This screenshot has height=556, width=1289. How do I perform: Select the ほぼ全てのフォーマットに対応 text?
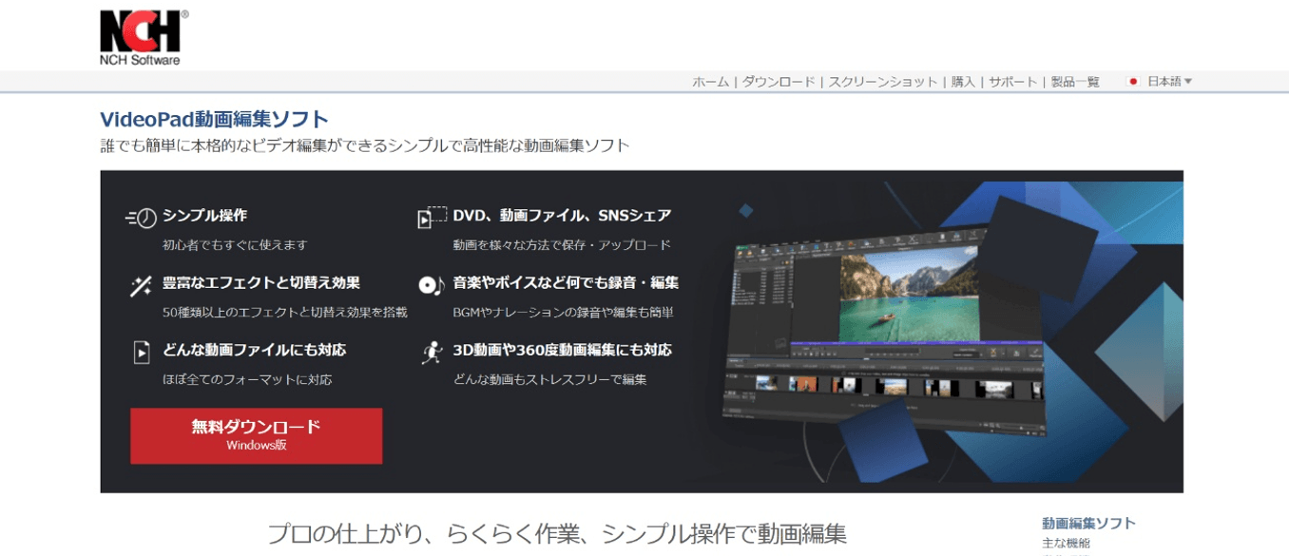[247, 380]
